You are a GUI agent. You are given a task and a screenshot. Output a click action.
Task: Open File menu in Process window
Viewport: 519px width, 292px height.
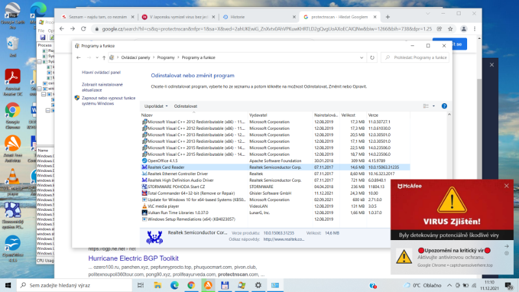(41, 30)
